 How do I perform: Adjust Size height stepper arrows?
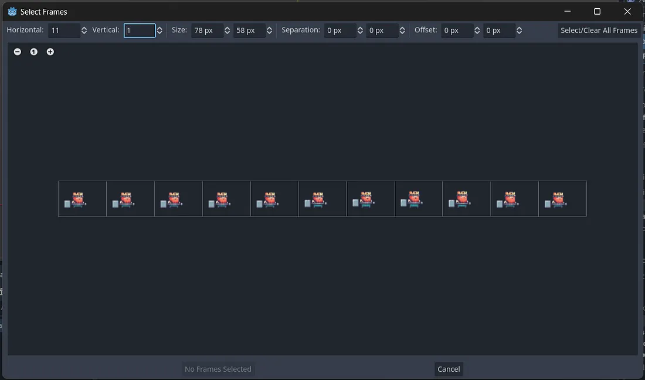click(269, 30)
